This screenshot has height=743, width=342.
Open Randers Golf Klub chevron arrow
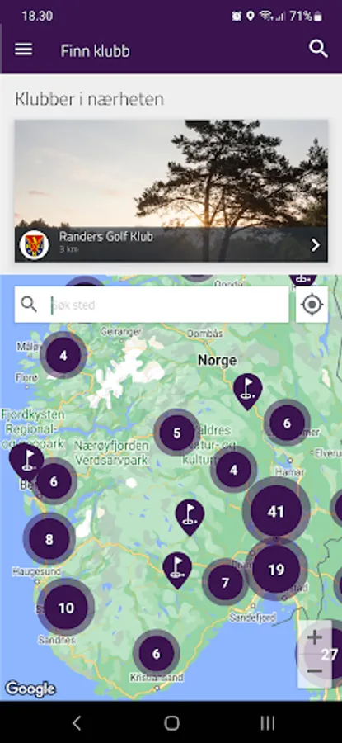pos(316,245)
